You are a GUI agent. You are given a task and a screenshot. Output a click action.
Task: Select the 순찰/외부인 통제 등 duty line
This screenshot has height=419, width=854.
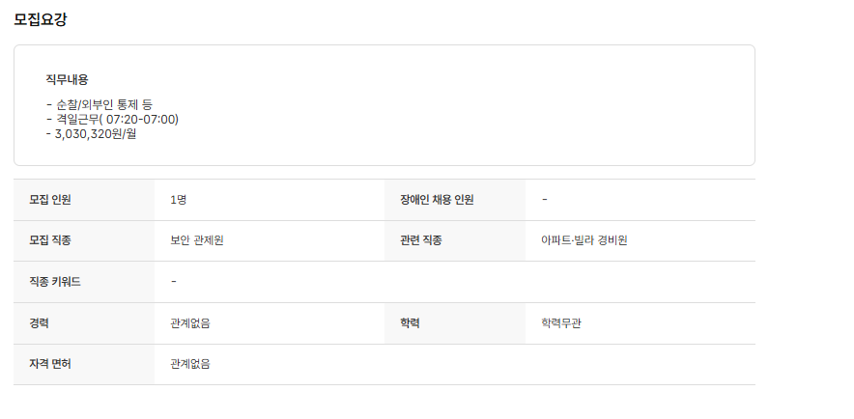[x=100, y=104]
